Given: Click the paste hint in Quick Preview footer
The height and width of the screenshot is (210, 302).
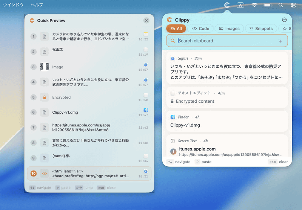Looking at the screenshot, I should (x=63, y=187).
